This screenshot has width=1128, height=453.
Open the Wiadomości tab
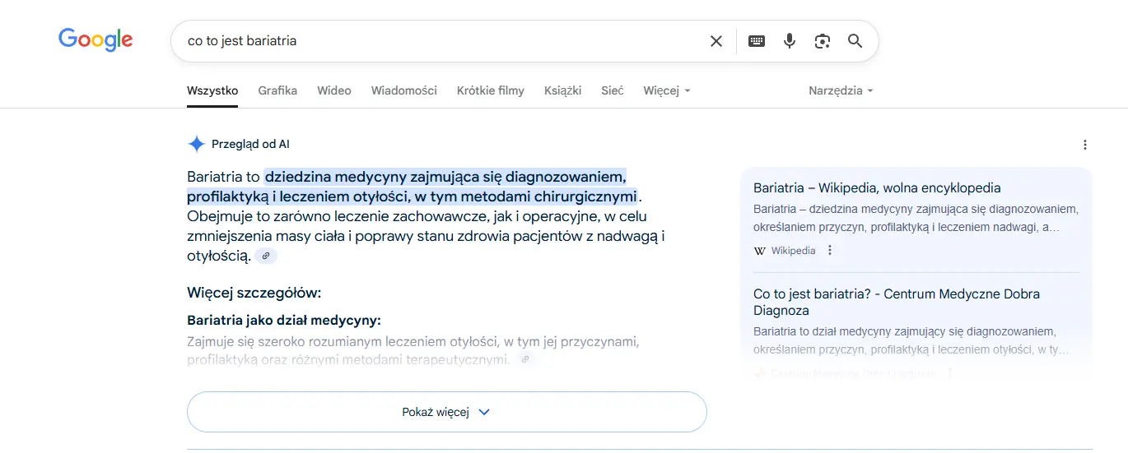click(404, 90)
